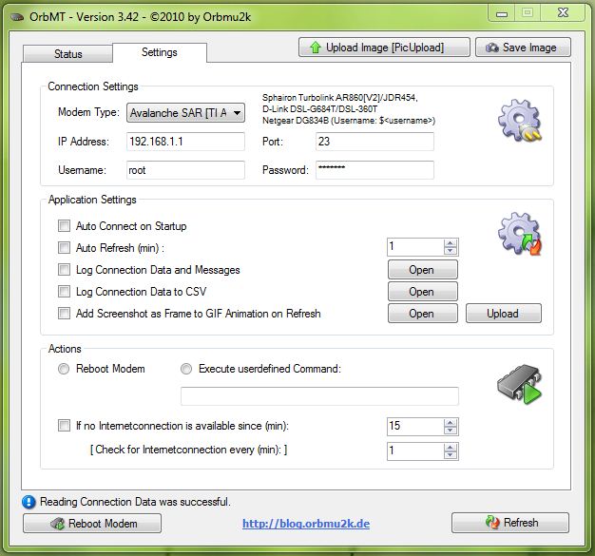Image resolution: width=595 pixels, height=556 pixels.
Task: Open the GIF animation file
Action: [x=422, y=314]
